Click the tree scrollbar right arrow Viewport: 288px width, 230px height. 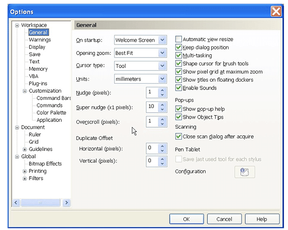66,203
